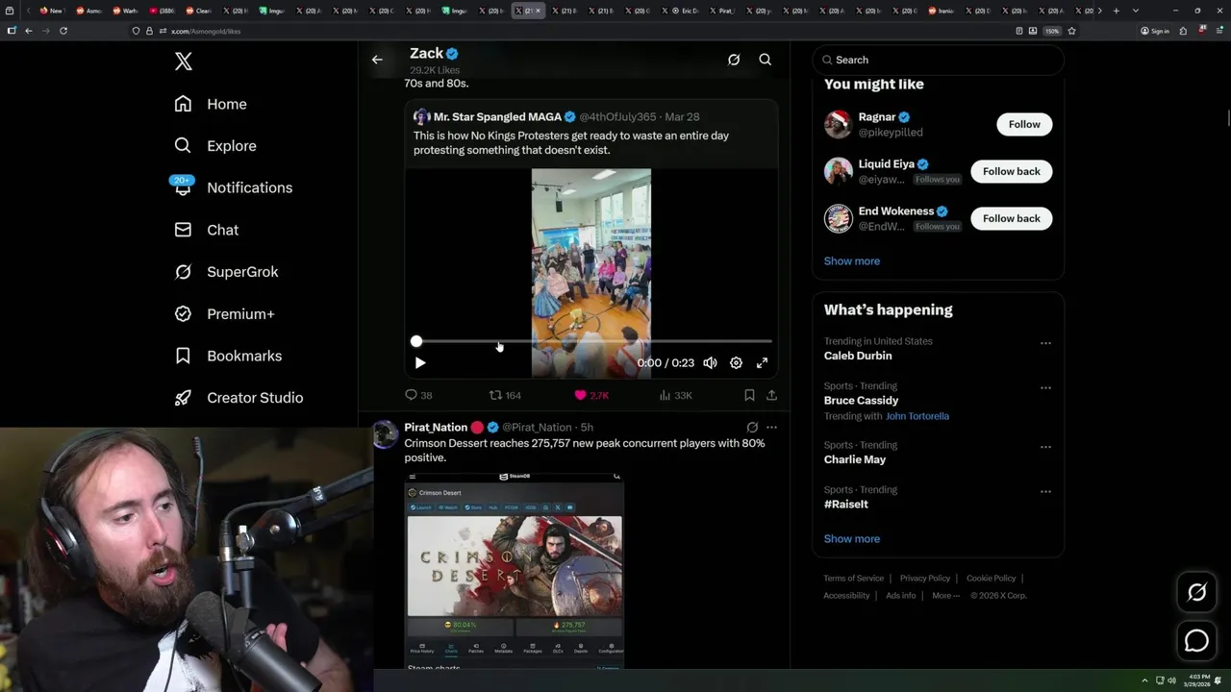Image resolution: width=1231 pixels, height=692 pixels.
Task: Follow back End Wokeness
Action: (x=1012, y=218)
